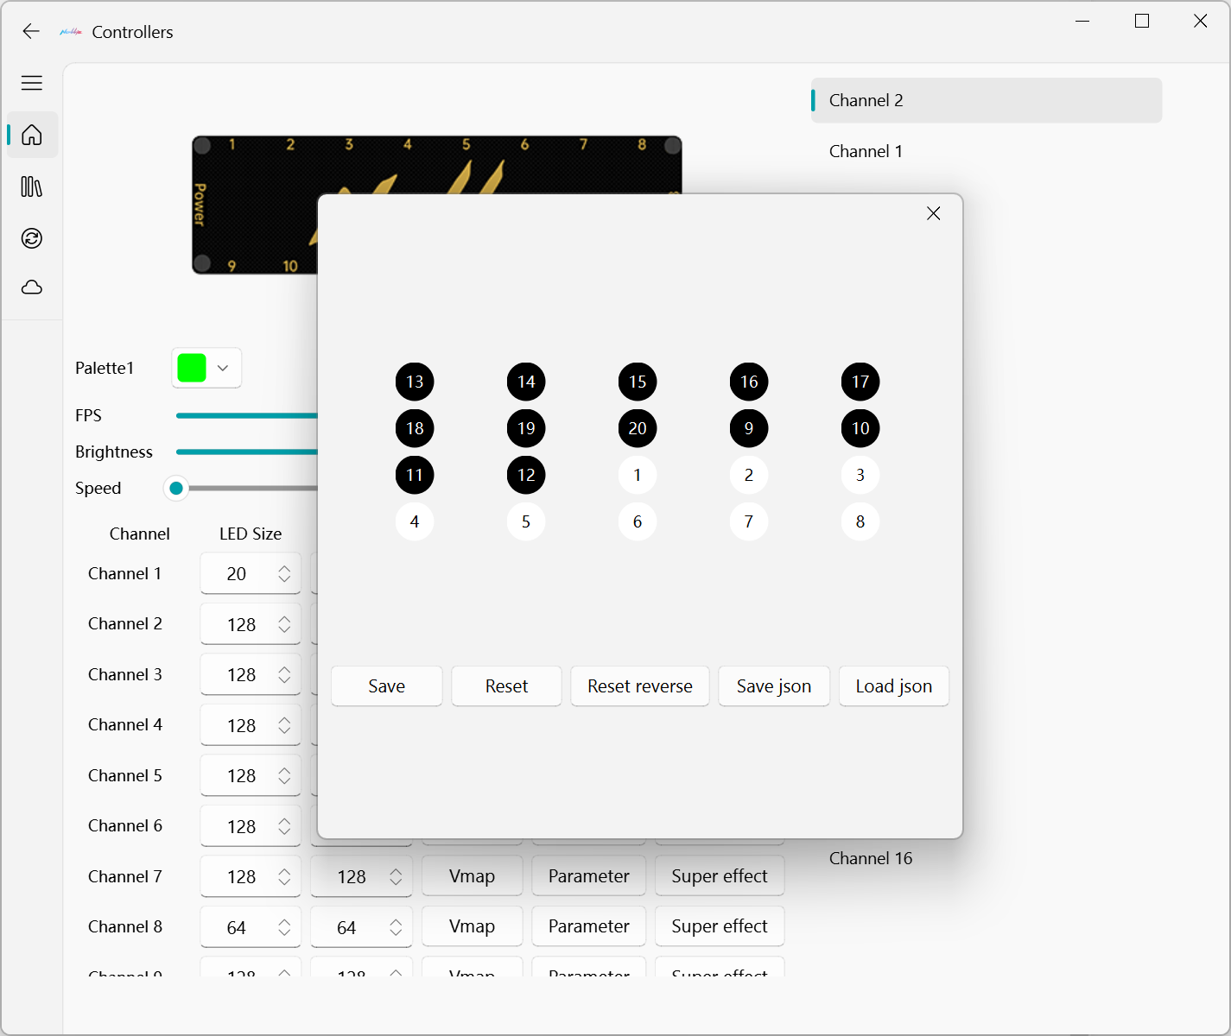Click the back arrow icon
1231x1036 pixels.
(x=31, y=32)
